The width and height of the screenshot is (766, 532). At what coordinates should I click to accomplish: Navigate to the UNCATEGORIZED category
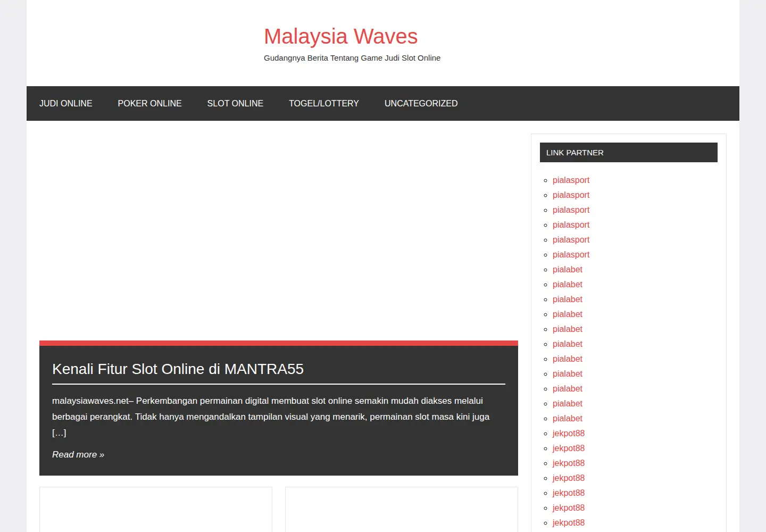(x=421, y=103)
